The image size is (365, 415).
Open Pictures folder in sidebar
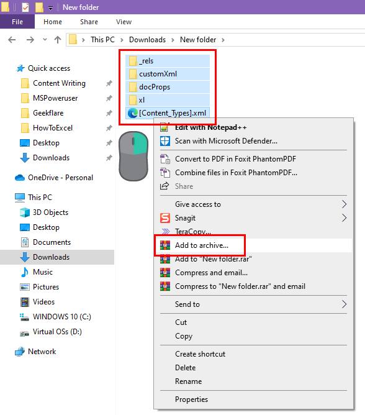(46, 287)
